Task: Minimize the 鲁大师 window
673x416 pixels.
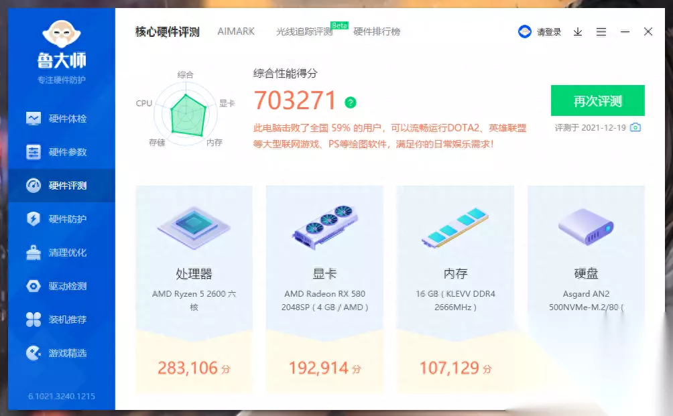Action: click(x=625, y=31)
